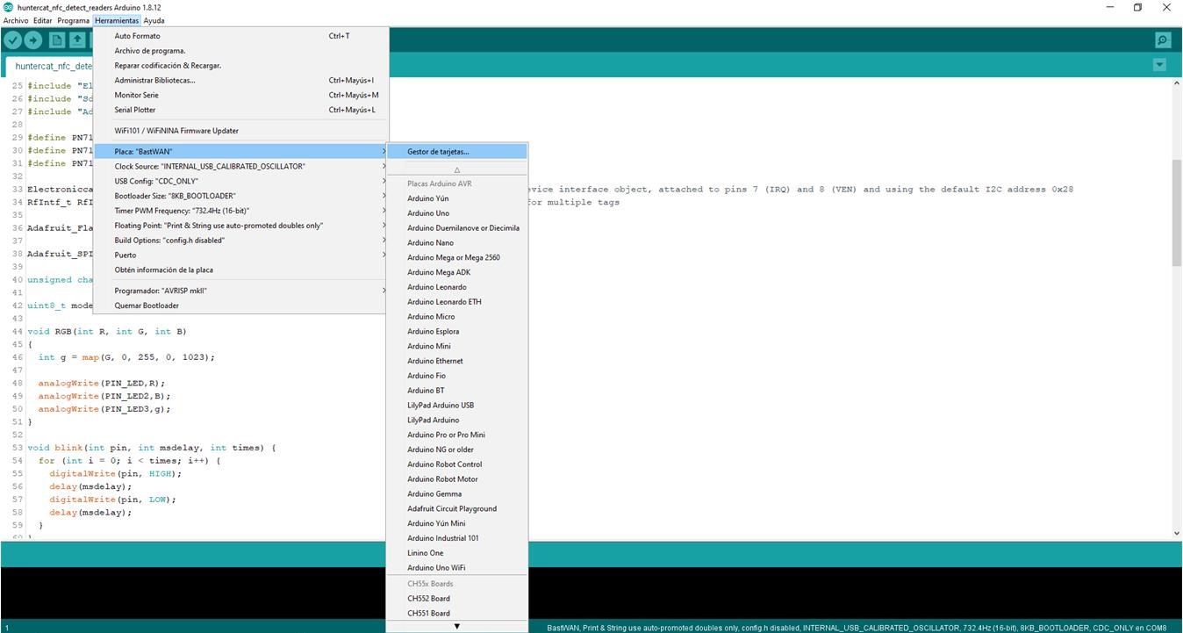The height and width of the screenshot is (633, 1183).
Task: Select Auto Formato menu entry
Action: coord(240,36)
